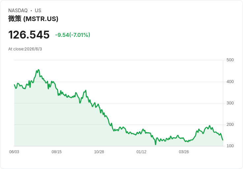Click the 03/26 date axis label
Viewport: 243px width, 169px height.
tap(184, 152)
